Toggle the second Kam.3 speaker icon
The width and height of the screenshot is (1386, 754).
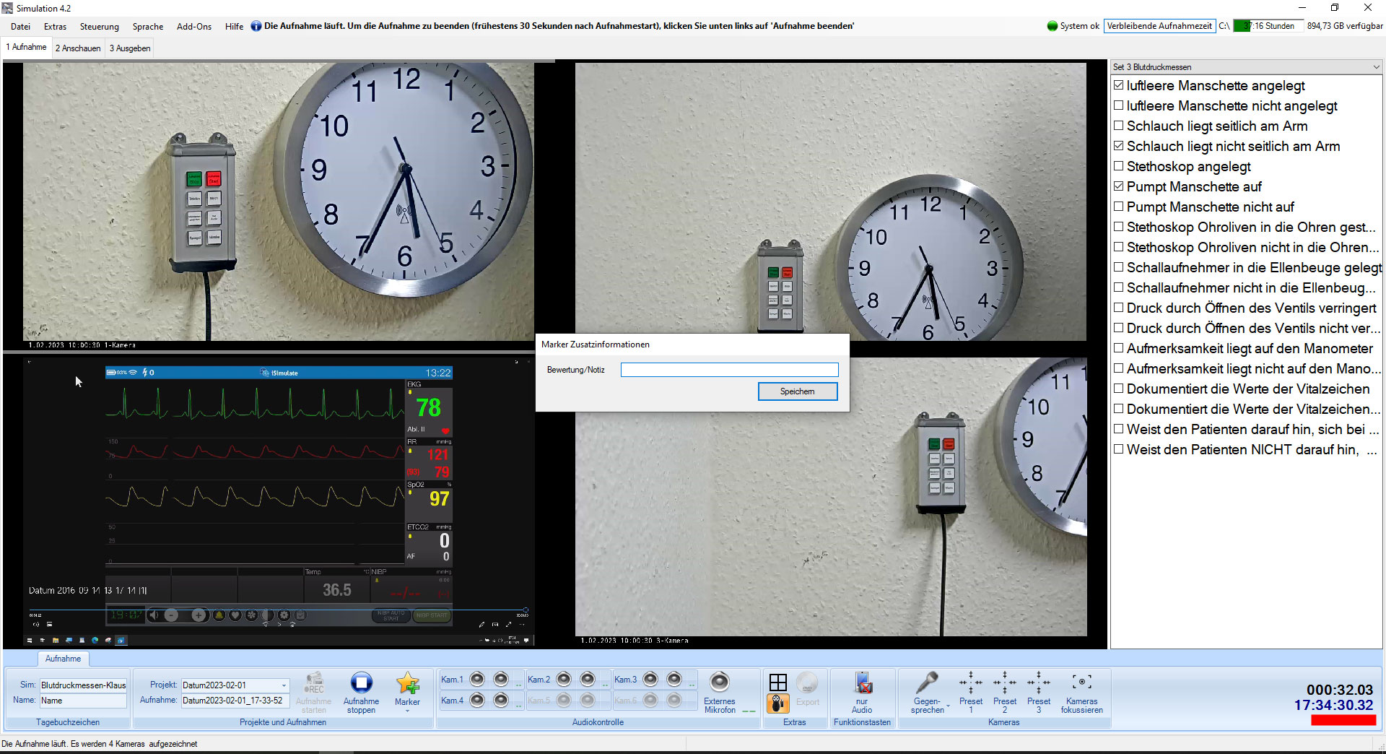coord(674,679)
